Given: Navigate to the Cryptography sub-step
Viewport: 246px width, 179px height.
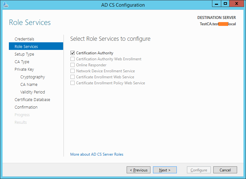Looking at the screenshot, I should tap(32, 77).
